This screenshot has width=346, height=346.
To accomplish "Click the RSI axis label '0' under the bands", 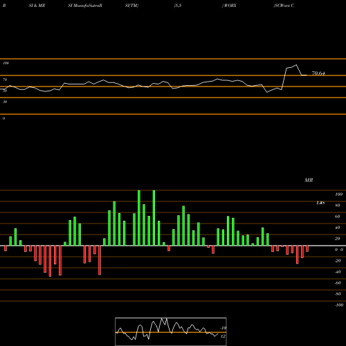I will (x=3, y=118).
